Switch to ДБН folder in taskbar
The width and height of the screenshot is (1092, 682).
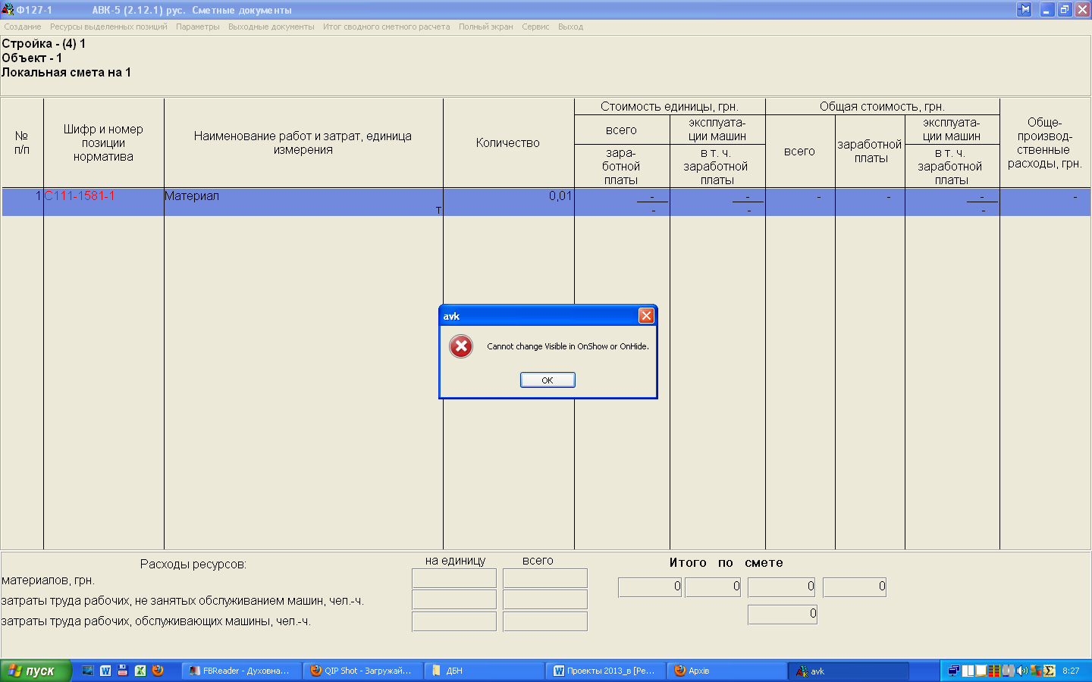pyautogui.click(x=484, y=671)
